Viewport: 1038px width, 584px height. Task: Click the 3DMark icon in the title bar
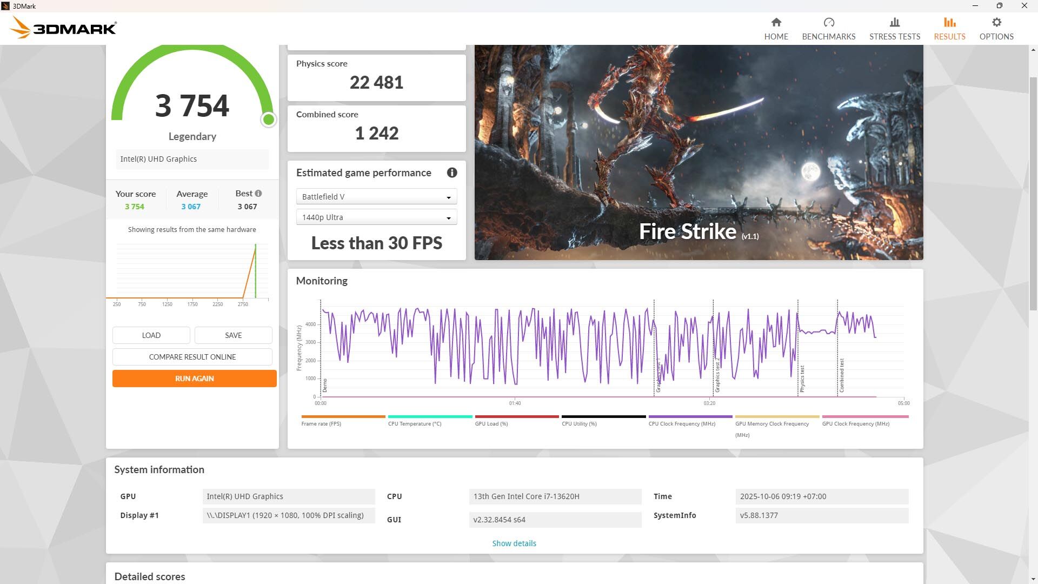point(6,6)
